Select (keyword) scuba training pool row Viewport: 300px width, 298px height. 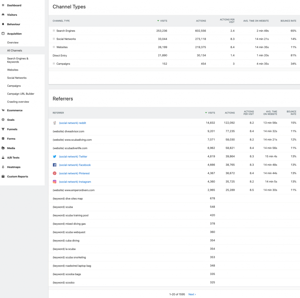pos(174,215)
